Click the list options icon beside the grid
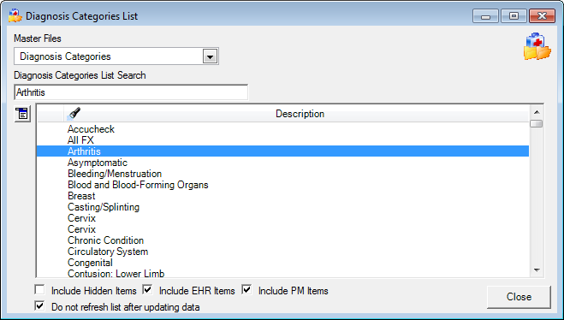The image size is (564, 320). click(22, 114)
